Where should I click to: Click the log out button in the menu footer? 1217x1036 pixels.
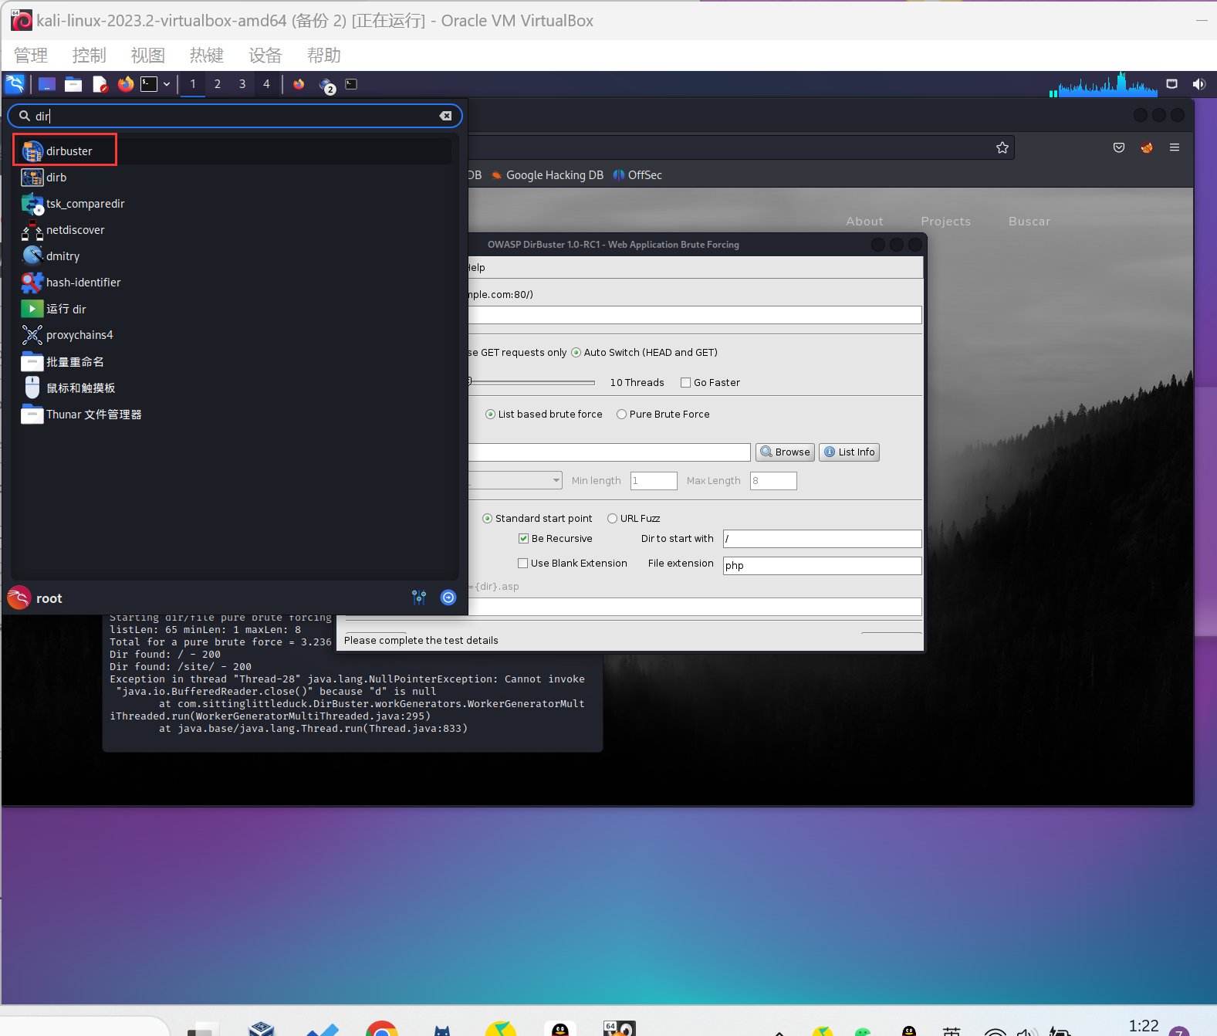448,598
